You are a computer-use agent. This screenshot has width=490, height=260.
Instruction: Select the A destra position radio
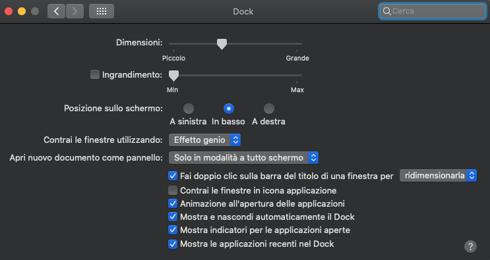269,109
